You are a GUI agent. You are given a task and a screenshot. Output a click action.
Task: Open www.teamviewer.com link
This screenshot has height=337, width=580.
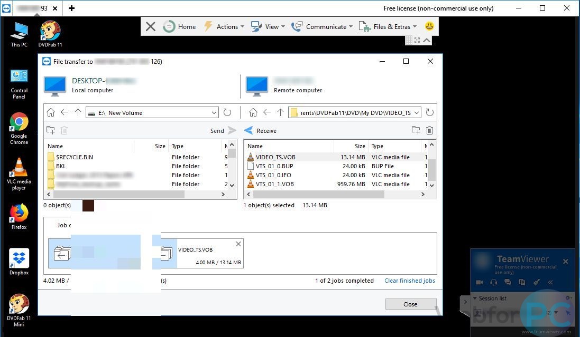click(546, 332)
